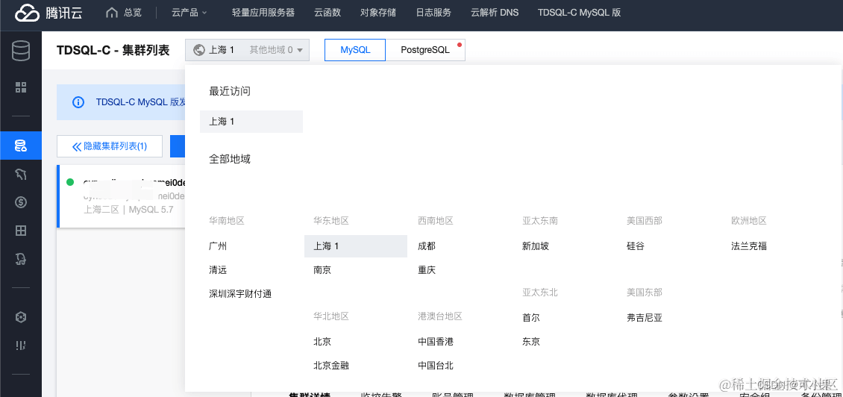
Task: Open the four-square table sidebar icon
Action: (x=21, y=231)
